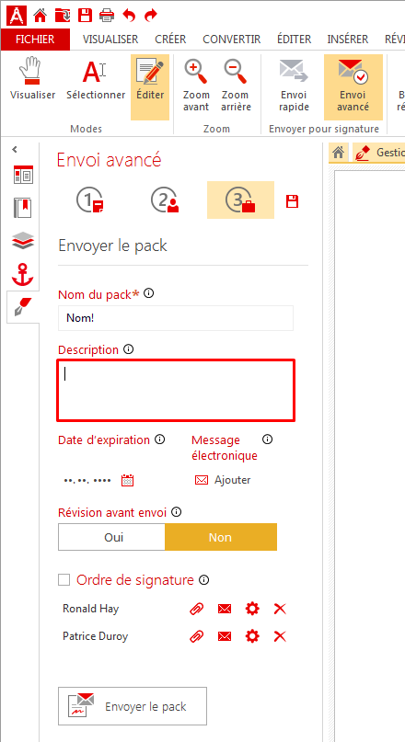Select the Zoom avant magnifier tool
Screen dimensions: 405x742
196,71
